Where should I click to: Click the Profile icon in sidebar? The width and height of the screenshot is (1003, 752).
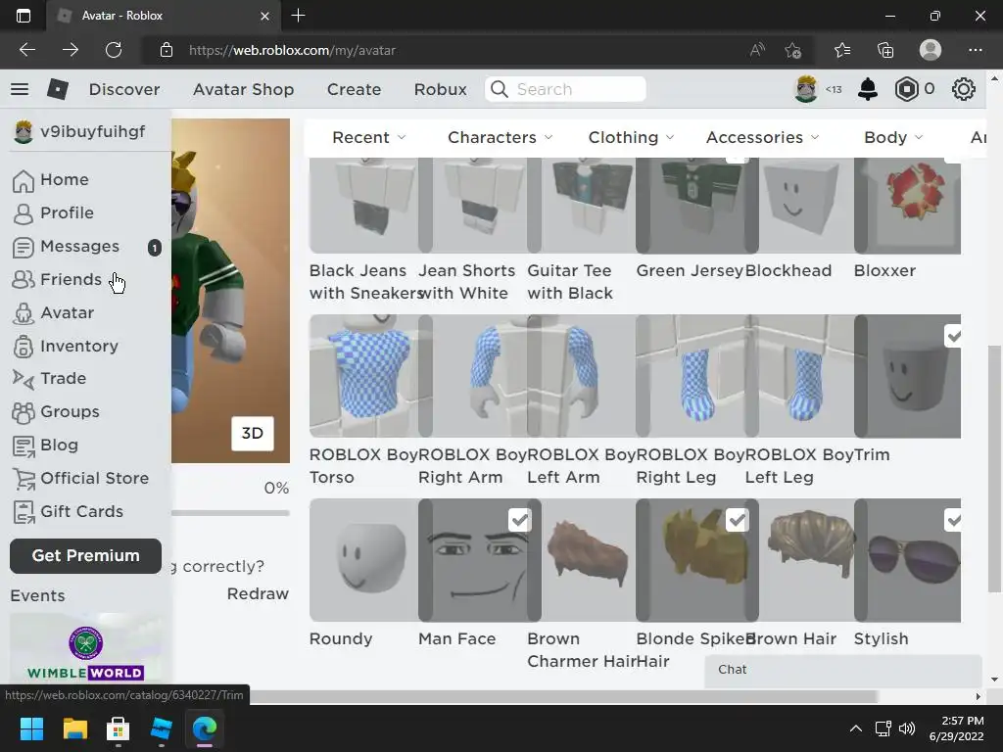pyautogui.click(x=24, y=213)
